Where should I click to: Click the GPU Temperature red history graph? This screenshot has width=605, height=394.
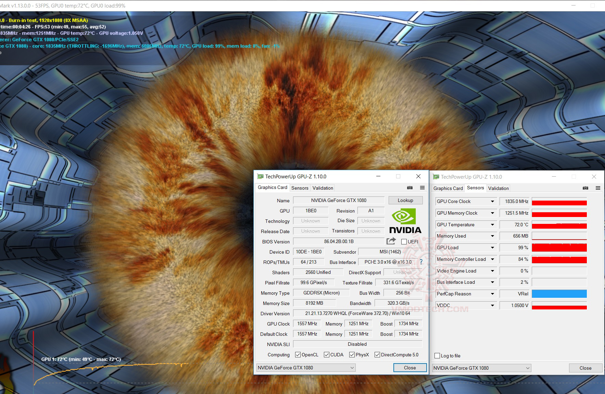(559, 225)
